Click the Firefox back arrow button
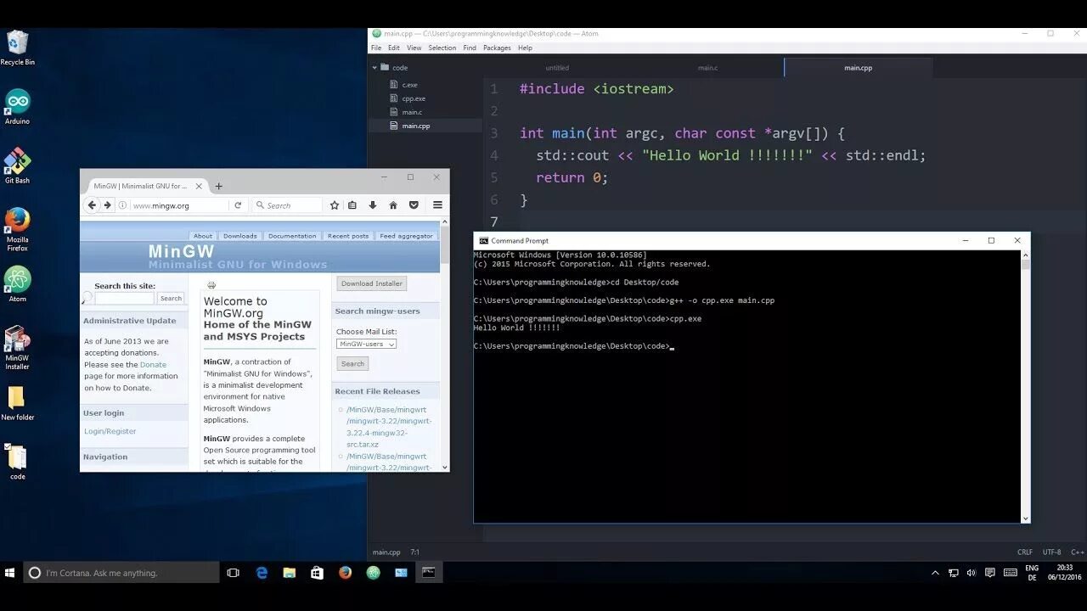This screenshot has width=1087, height=611. click(92, 205)
